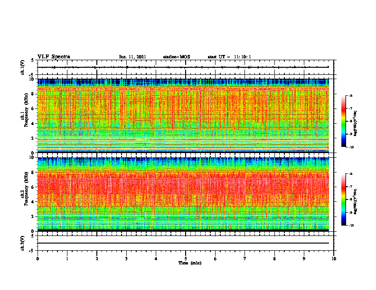This screenshot has height=290, width=376.
Task: Click time axis tick label 9
Action: pyautogui.click(x=304, y=259)
